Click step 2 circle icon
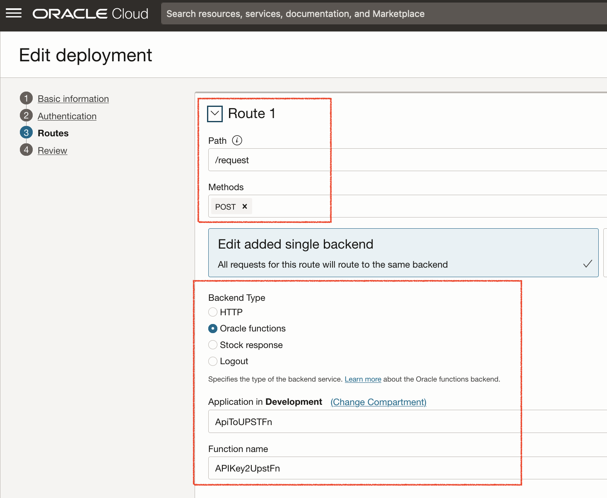The height and width of the screenshot is (498, 607). [26, 116]
